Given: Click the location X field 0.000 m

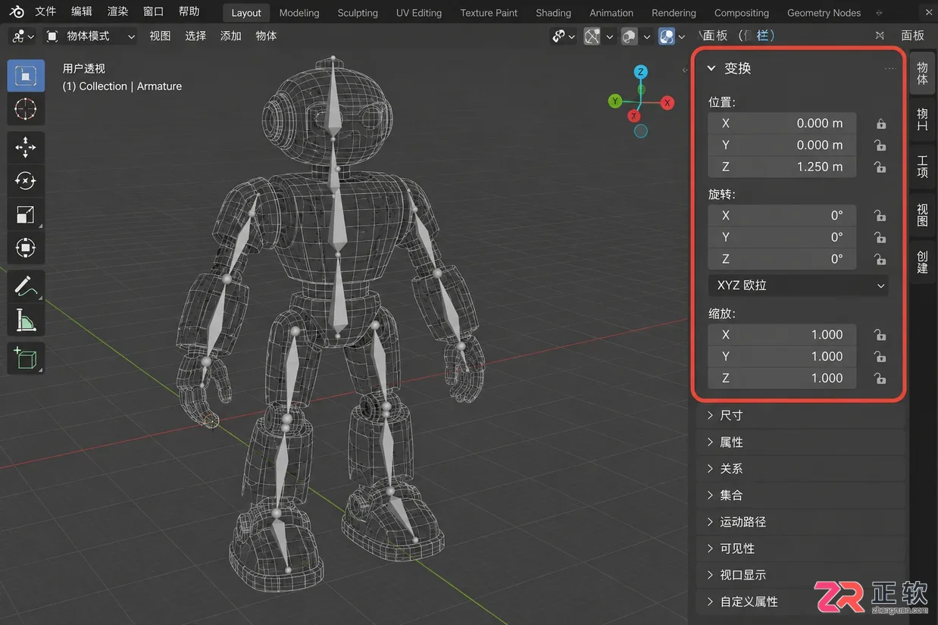Looking at the screenshot, I should 782,123.
